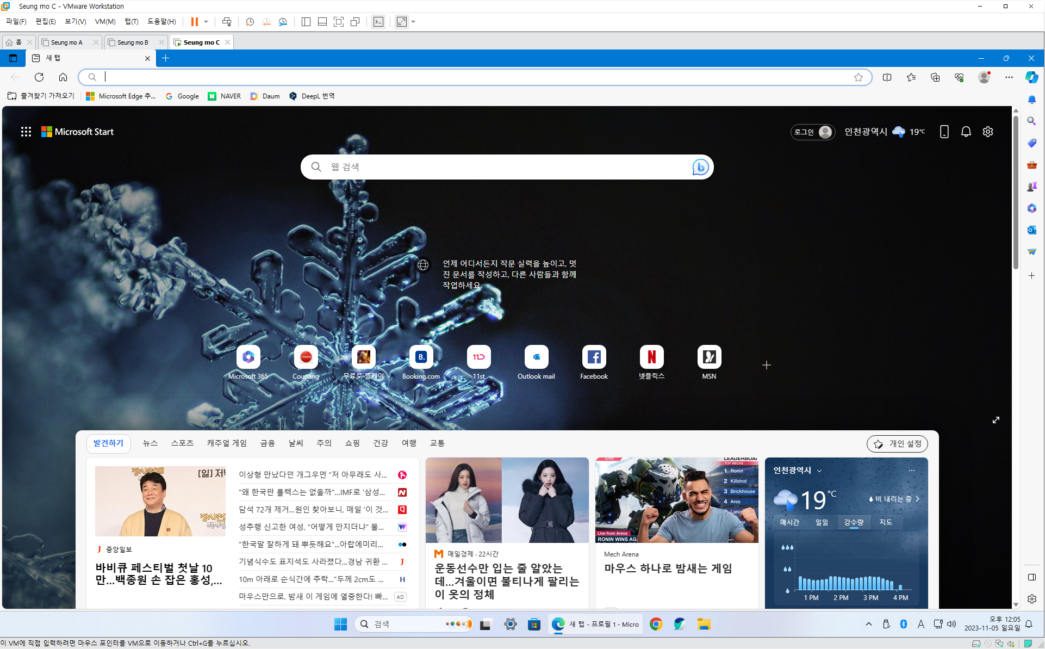Switch to the 스포츠 news tab
Viewport: 1045px width, 649px height.
coord(182,443)
